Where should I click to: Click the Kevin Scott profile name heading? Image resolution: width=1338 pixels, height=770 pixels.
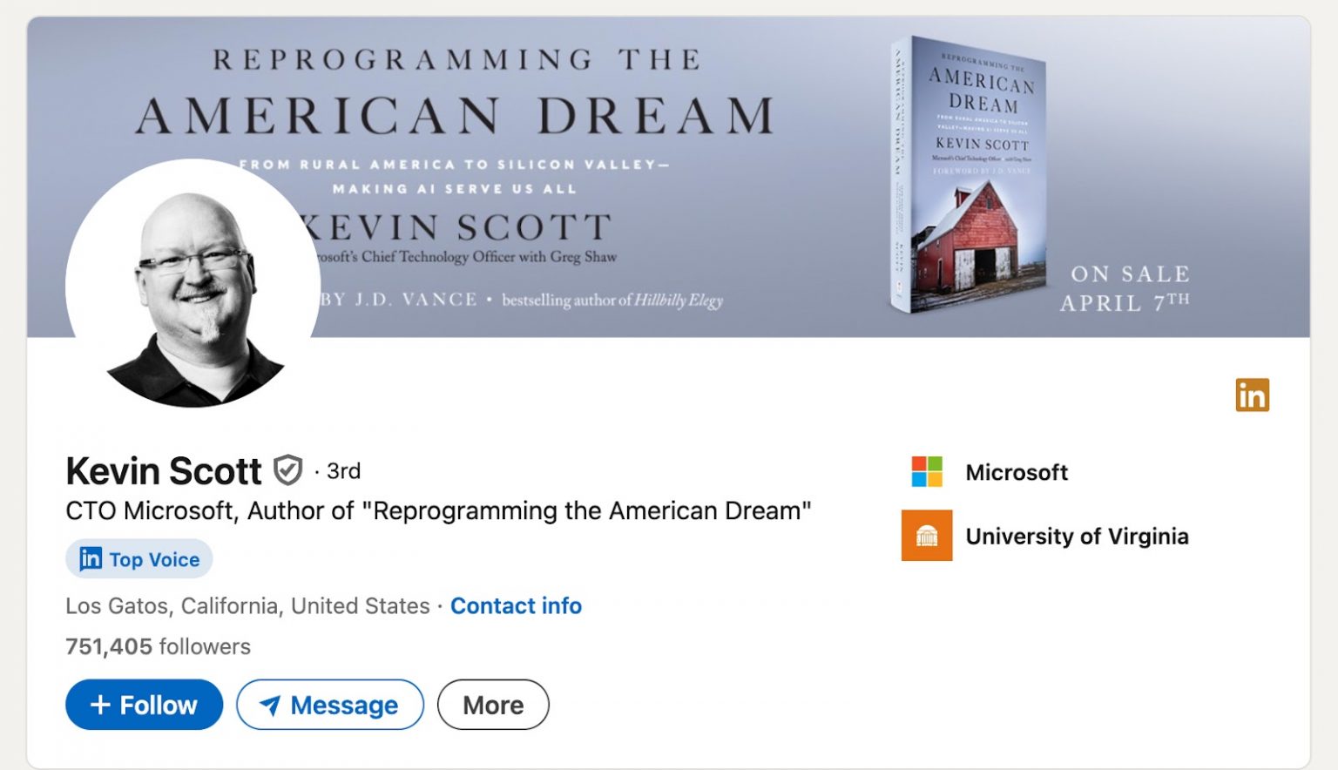click(x=164, y=471)
